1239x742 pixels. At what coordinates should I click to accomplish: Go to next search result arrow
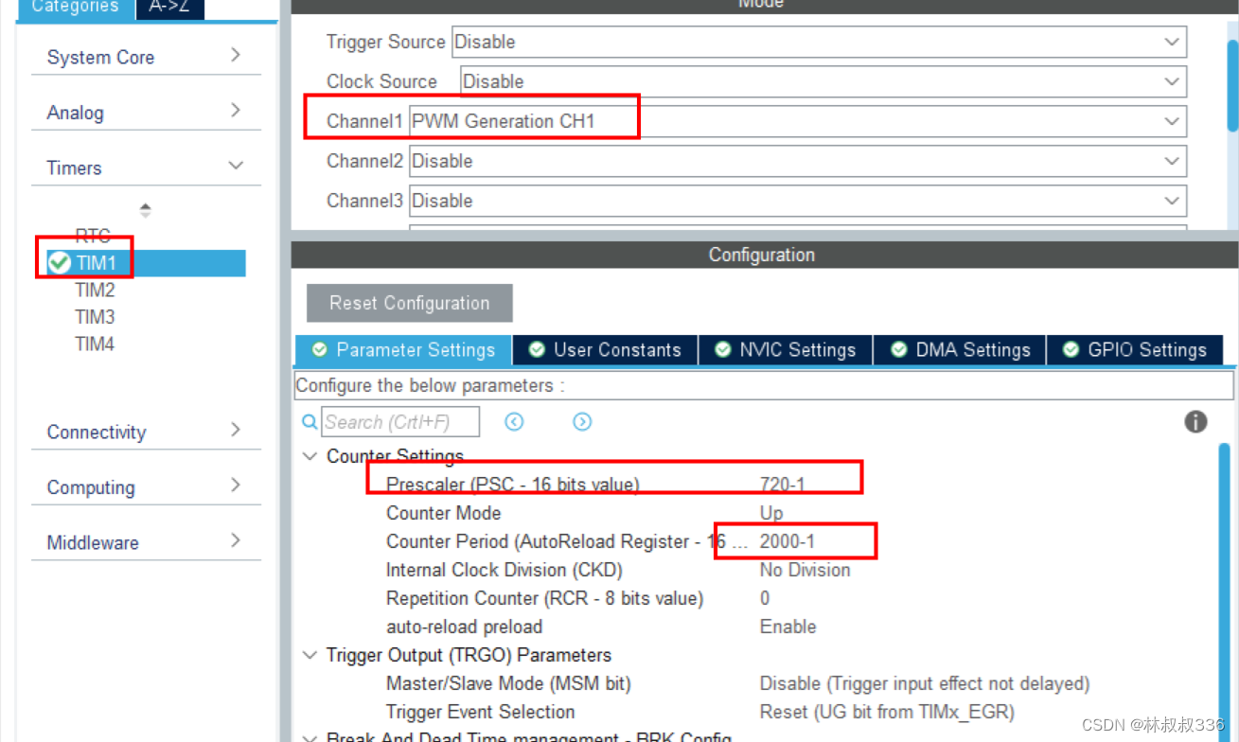click(x=582, y=422)
